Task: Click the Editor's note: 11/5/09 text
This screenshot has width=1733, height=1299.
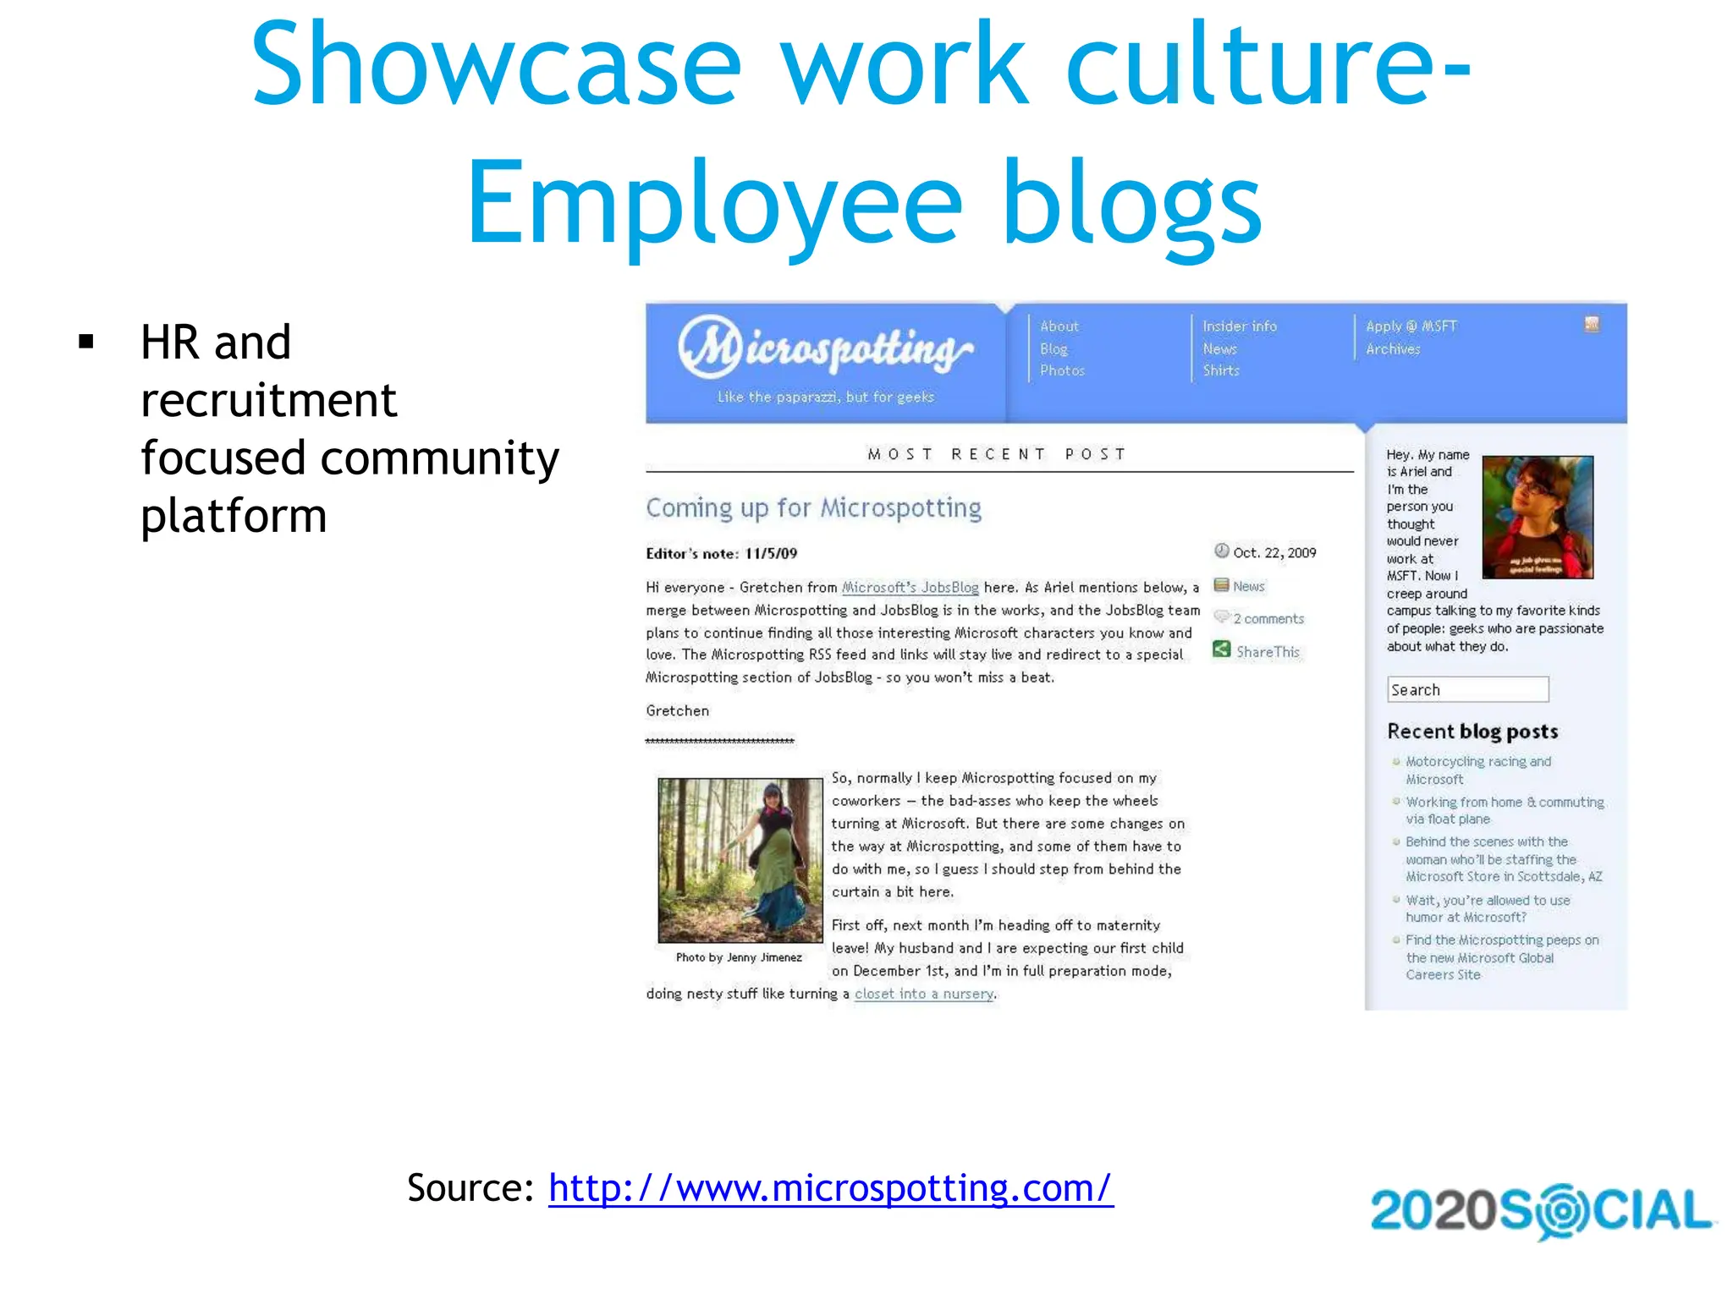Action: pos(721,554)
